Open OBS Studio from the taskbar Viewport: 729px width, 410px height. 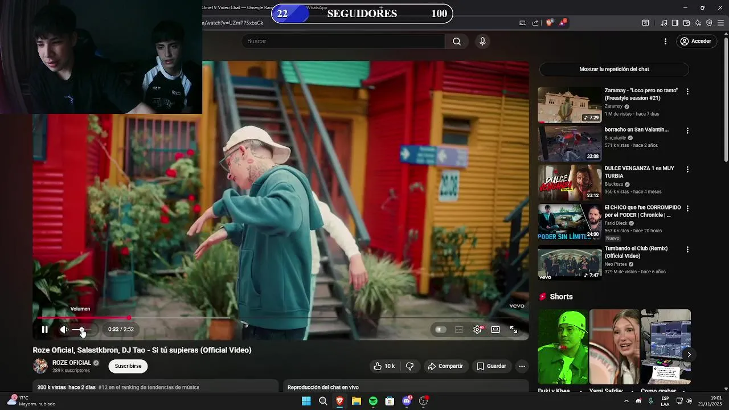coord(423,401)
